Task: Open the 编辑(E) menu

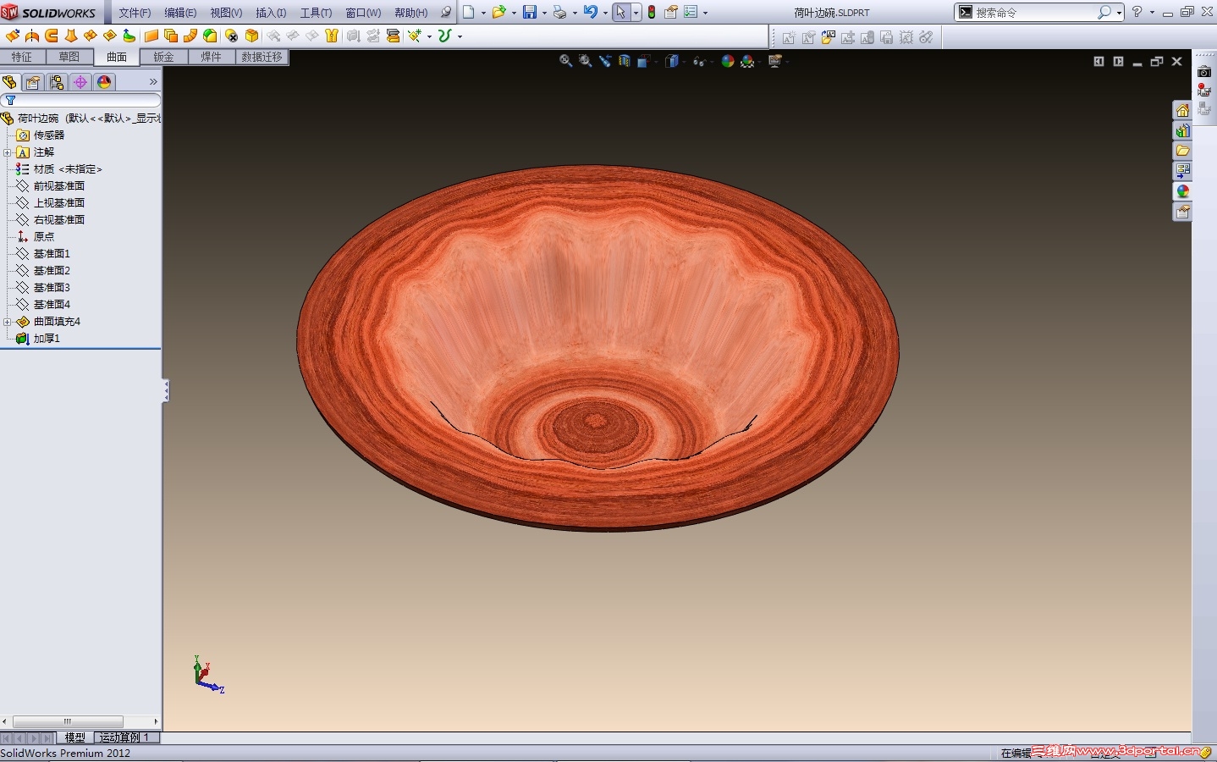Action: 180,13
